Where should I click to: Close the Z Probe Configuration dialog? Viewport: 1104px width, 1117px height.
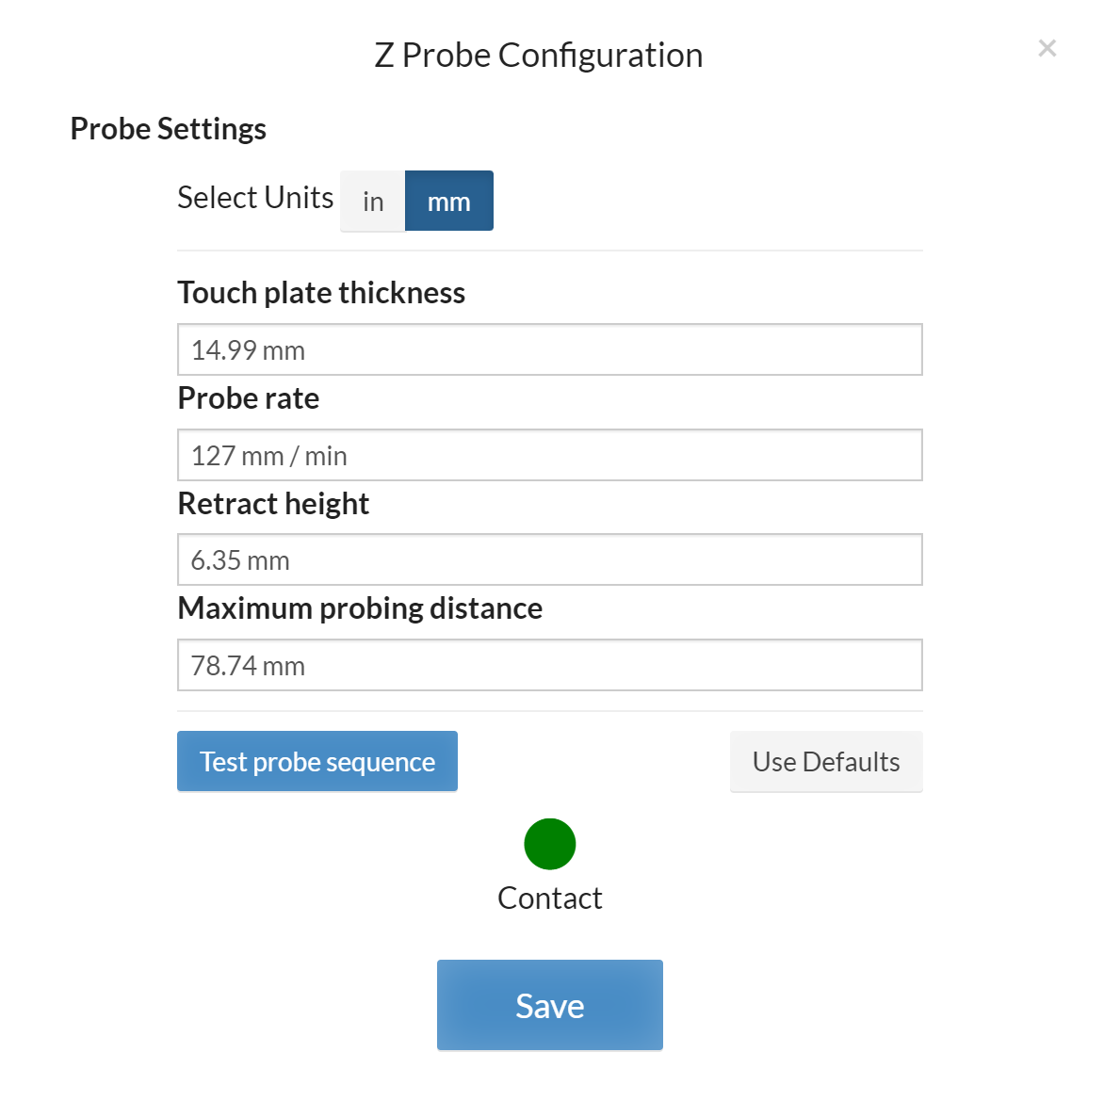tap(1047, 48)
